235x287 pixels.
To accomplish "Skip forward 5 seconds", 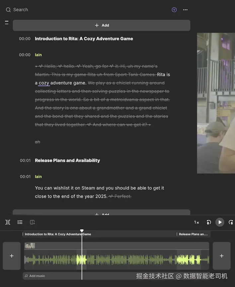I will click(231, 222).
